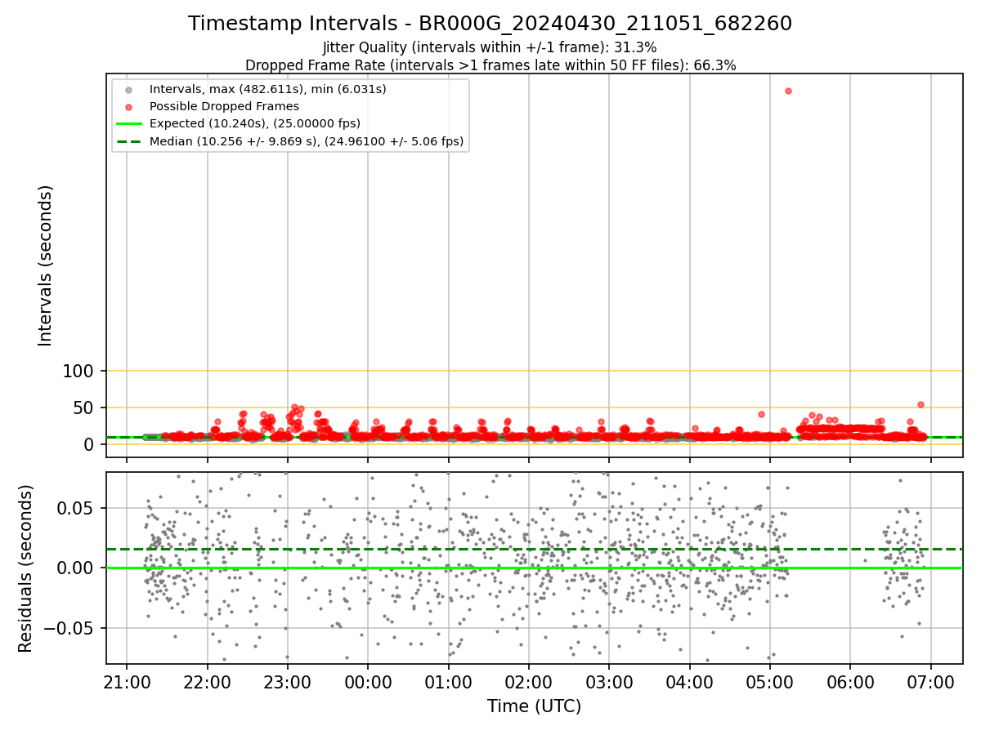Click the 50 tick on intervals axis

tap(84, 408)
